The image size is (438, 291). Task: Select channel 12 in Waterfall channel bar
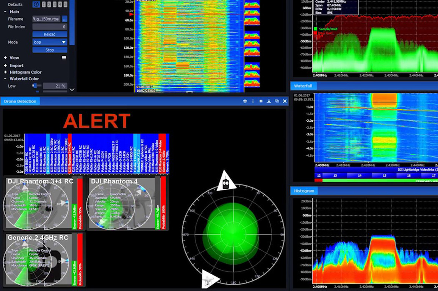tap(319, 175)
